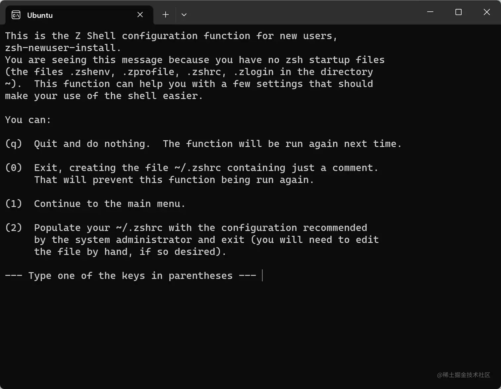Maximize the terminal window
Image resolution: width=501 pixels, height=389 pixels.
click(x=458, y=12)
